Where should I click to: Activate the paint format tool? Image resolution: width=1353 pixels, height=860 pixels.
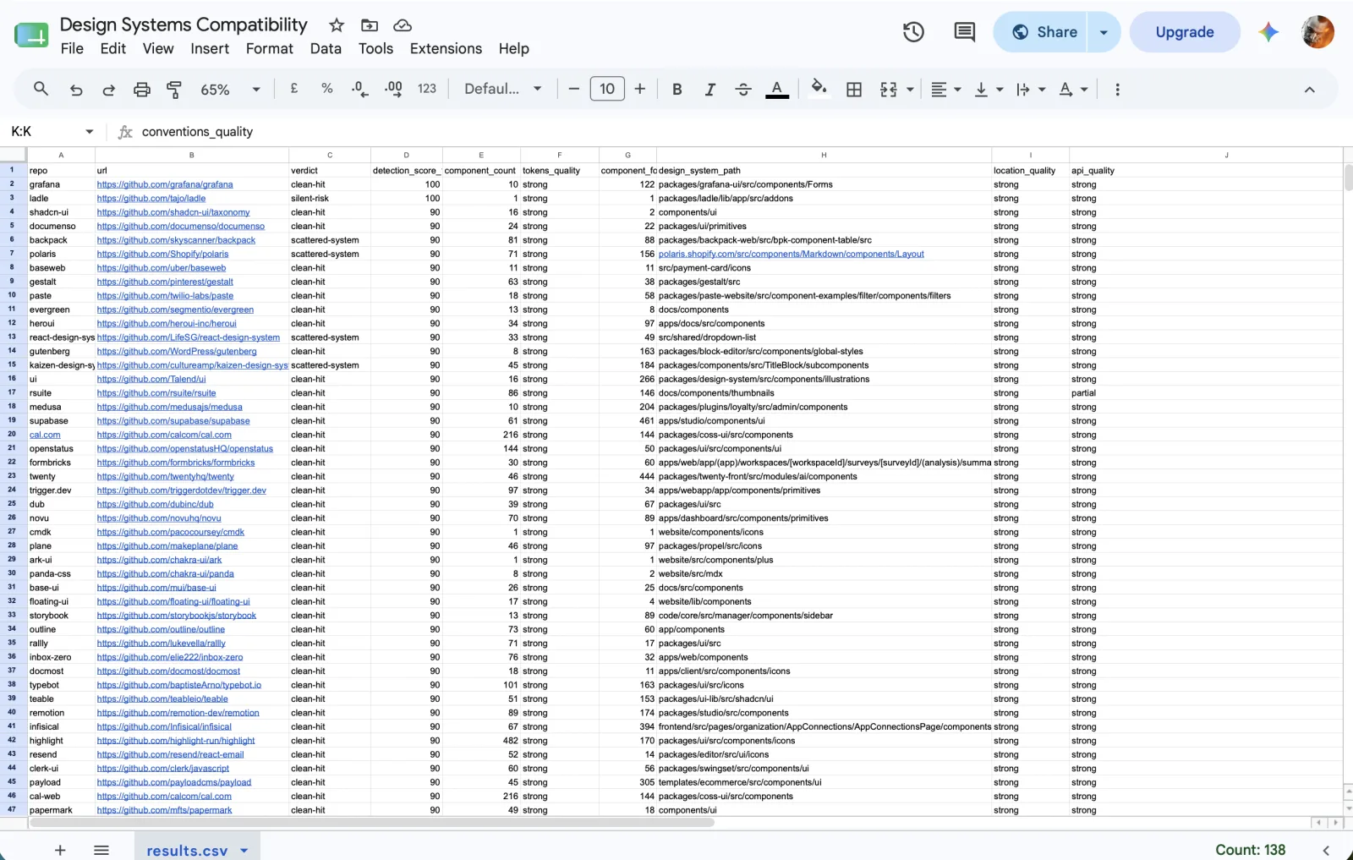point(174,89)
